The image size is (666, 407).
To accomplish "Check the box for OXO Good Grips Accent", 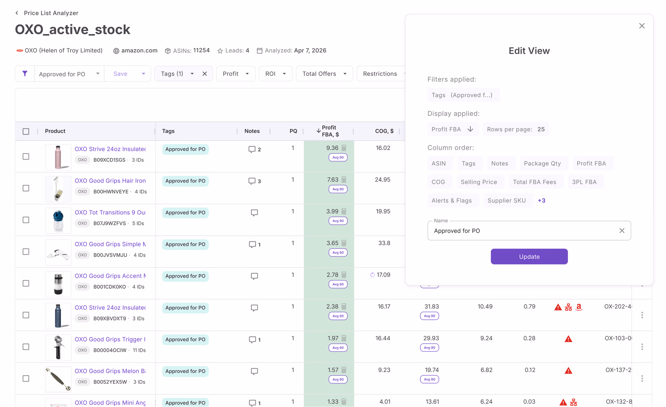I will tap(26, 283).
